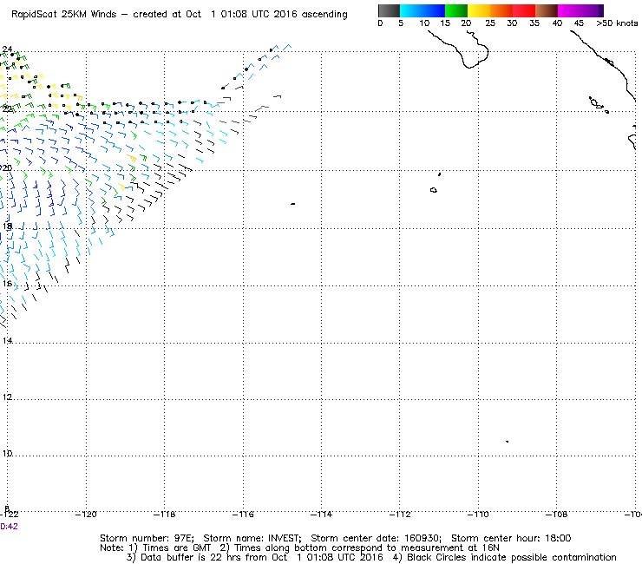The height and width of the screenshot is (564, 642).
Task: Click the gray 0-5 knots color band
Action: pos(389,10)
